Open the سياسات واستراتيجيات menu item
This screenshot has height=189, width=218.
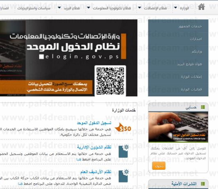[x=34, y=8]
